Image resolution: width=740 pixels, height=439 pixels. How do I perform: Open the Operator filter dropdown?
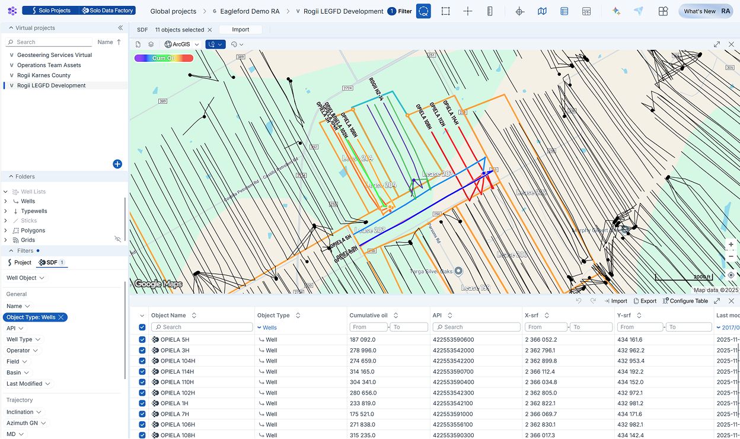tap(22, 351)
